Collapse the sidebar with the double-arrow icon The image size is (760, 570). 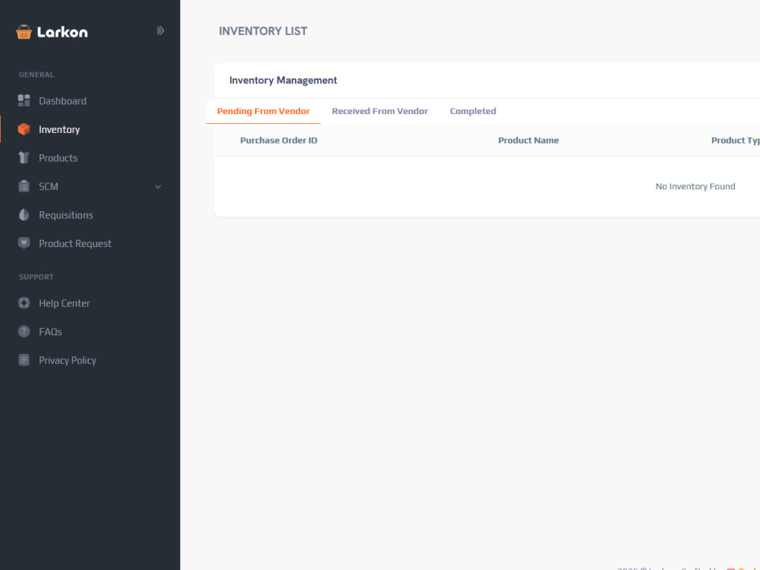click(x=160, y=30)
